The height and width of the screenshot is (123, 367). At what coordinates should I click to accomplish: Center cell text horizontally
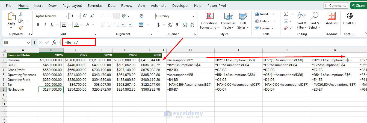coord(110,25)
